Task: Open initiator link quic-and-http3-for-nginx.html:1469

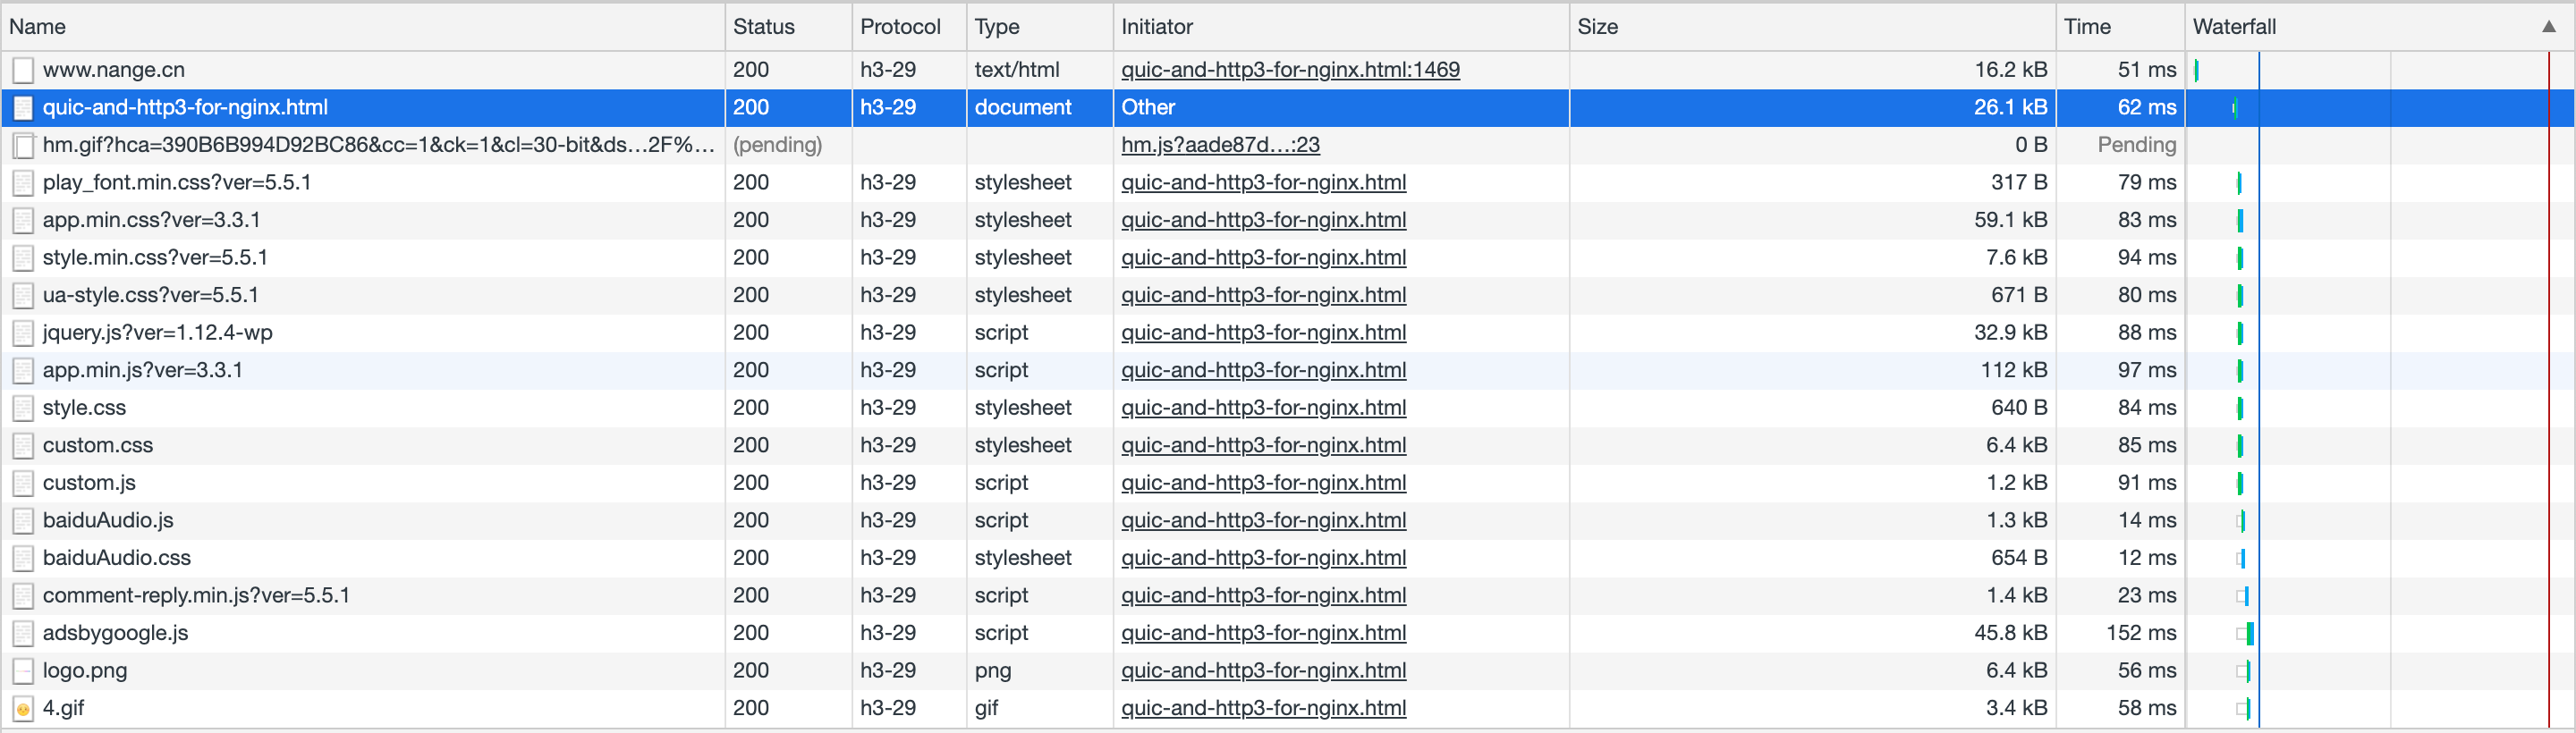Action: (1290, 70)
